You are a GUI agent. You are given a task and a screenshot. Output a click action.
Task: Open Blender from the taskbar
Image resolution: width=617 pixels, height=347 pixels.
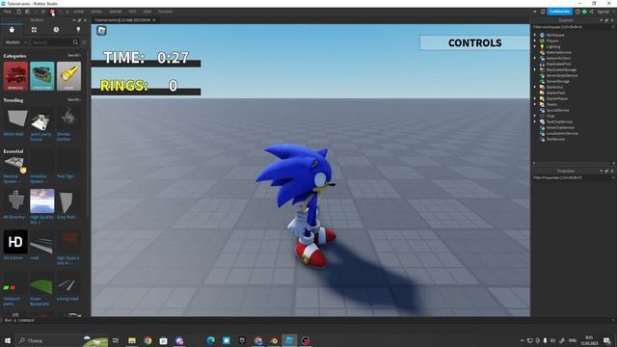pos(274,340)
